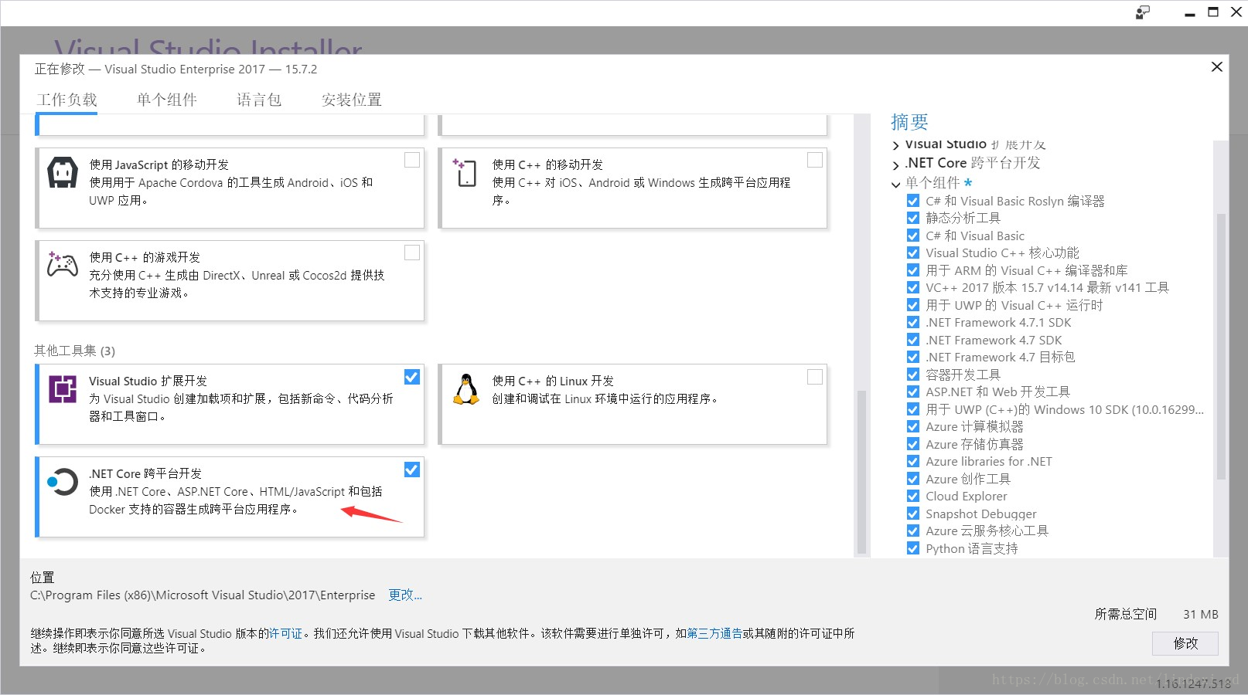This screenshot has width=1248, height=695.
Task: Uncheck Azure libraries for .NET component
Action: click(x=913, y=461)
